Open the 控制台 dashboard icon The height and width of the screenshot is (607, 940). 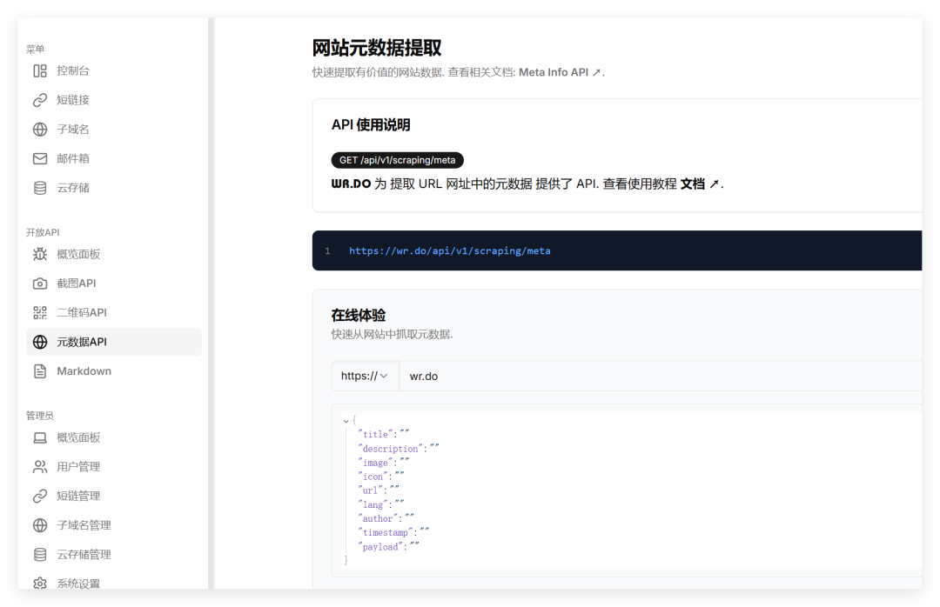(x=40, y=70)
